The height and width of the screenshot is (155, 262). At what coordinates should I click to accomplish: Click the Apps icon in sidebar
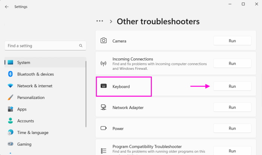(10, 109)
